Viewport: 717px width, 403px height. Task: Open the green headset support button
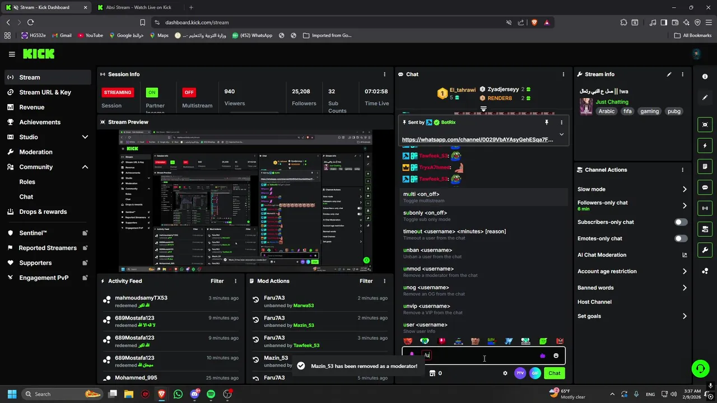[700, 369]
